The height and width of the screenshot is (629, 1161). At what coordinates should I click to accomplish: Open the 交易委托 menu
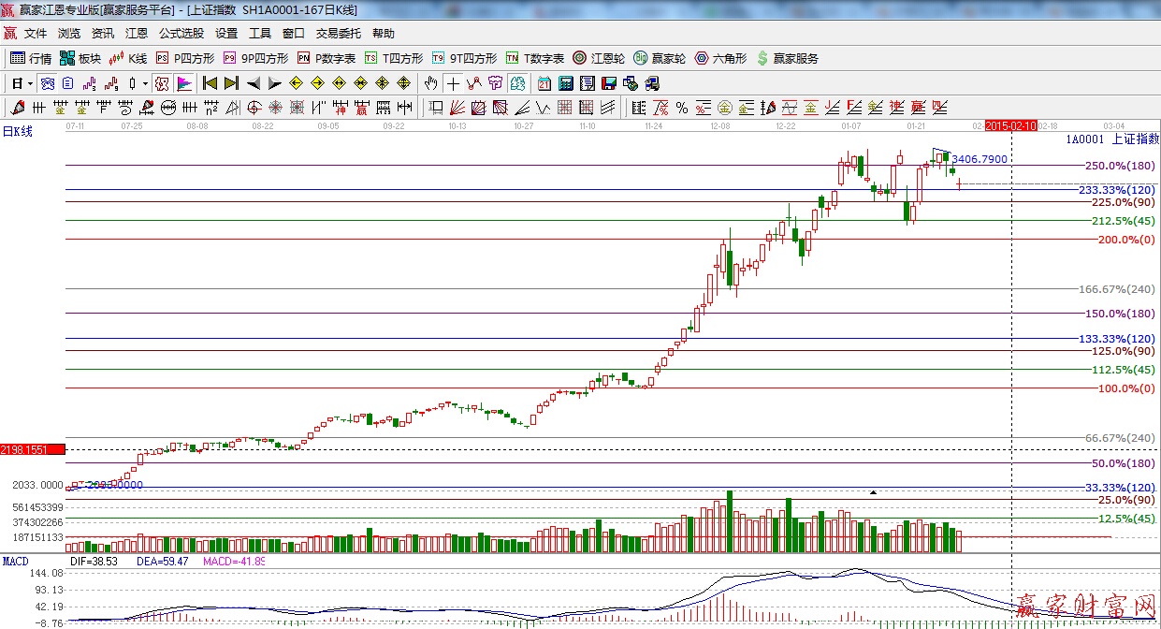point(338,33)
